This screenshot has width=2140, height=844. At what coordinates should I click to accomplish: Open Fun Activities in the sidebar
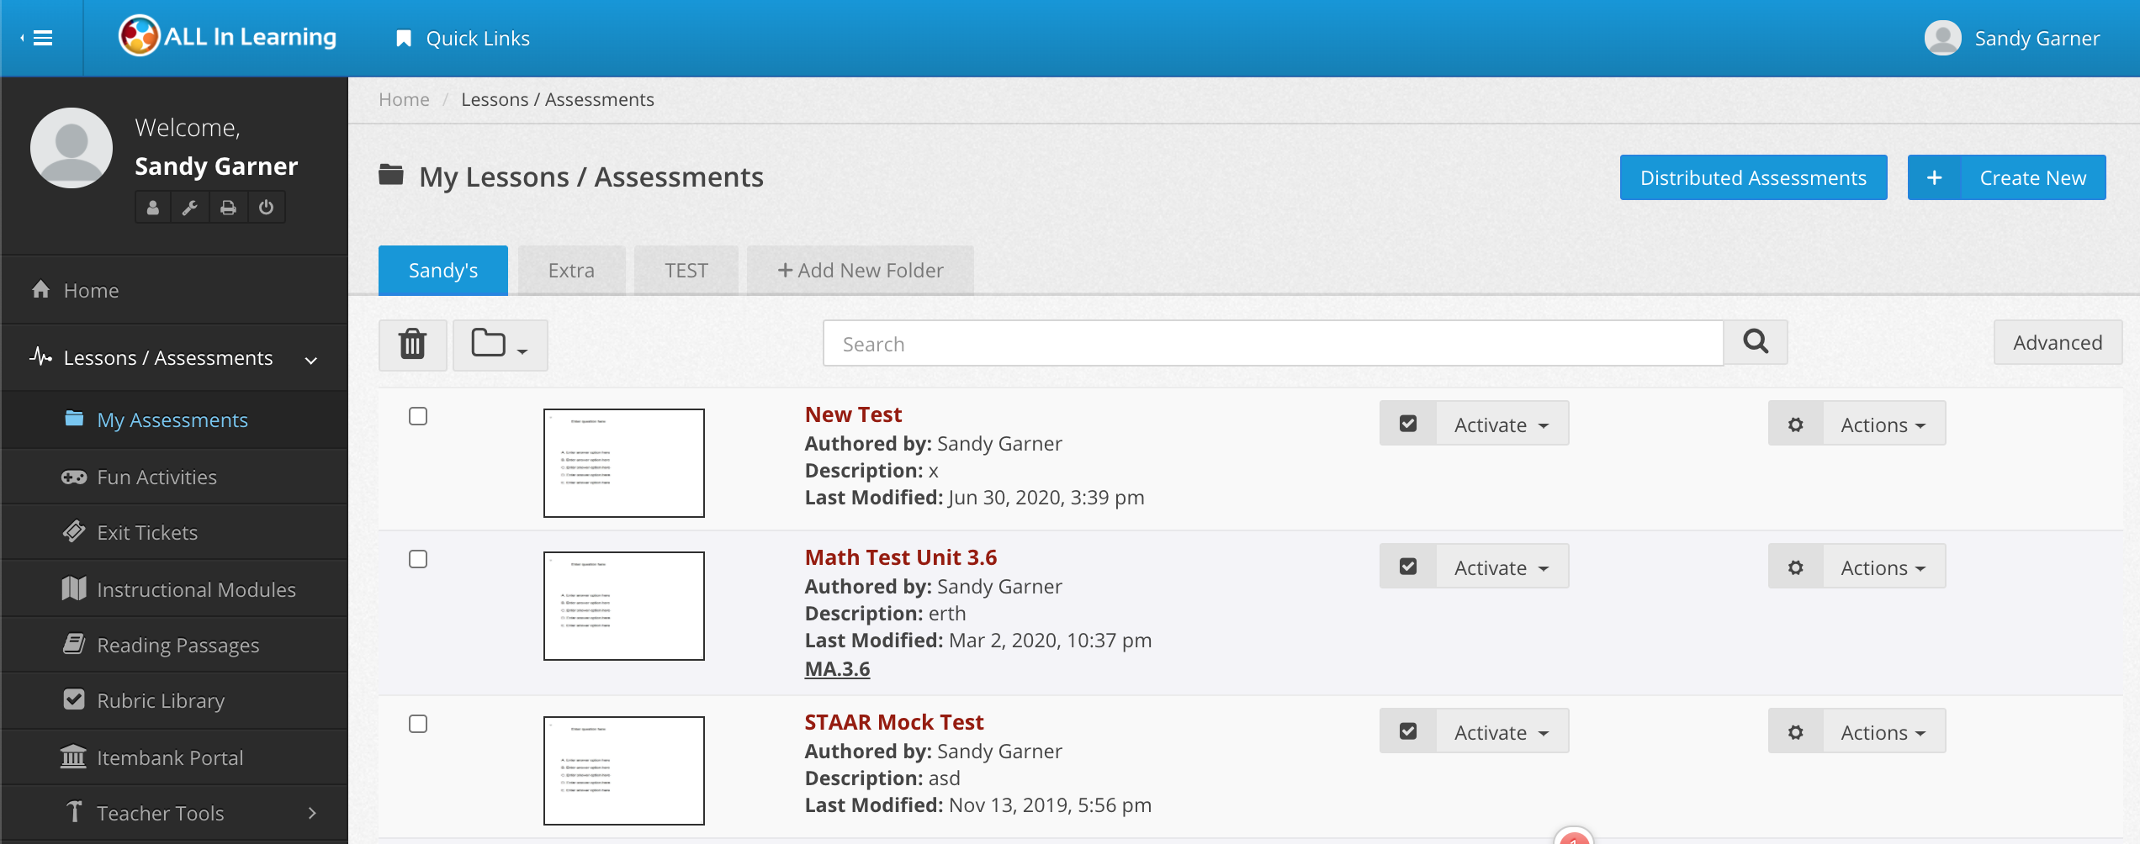[156, 477]
